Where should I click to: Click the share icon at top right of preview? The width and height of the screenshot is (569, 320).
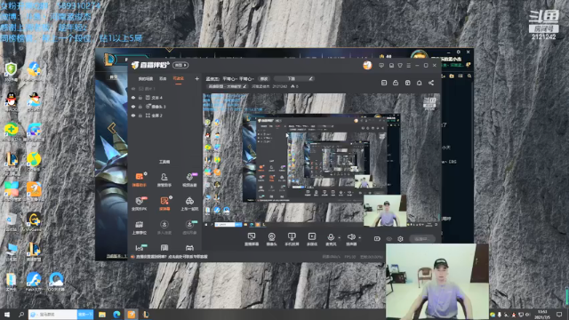(431, 83)
